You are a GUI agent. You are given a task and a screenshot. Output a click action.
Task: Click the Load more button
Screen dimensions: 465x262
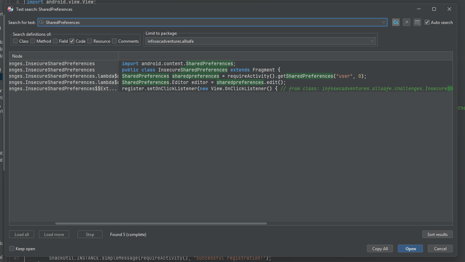[54, 235]
